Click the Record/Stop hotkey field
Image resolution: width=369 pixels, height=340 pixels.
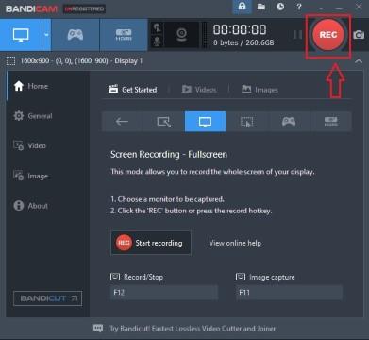(x=164, y=293)
